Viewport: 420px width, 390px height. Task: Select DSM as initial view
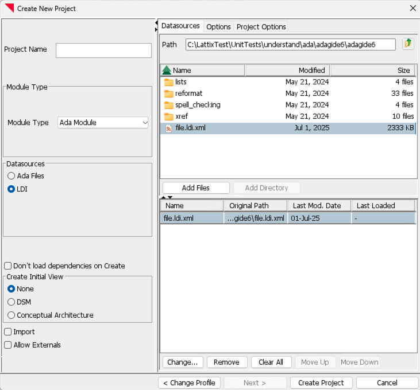[11, 302]
